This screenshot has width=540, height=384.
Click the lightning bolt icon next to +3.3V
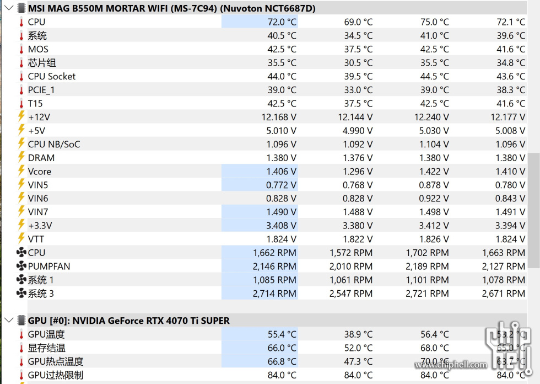click(21, 225)
